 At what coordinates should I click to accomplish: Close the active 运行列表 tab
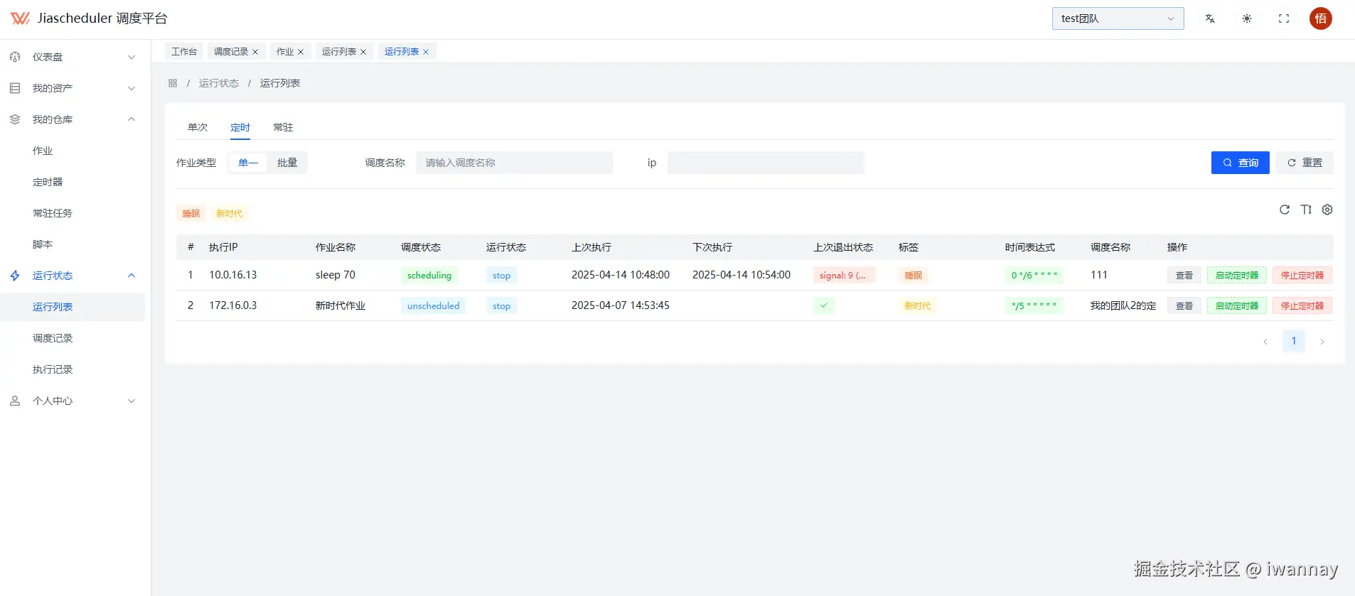point(426,52)
